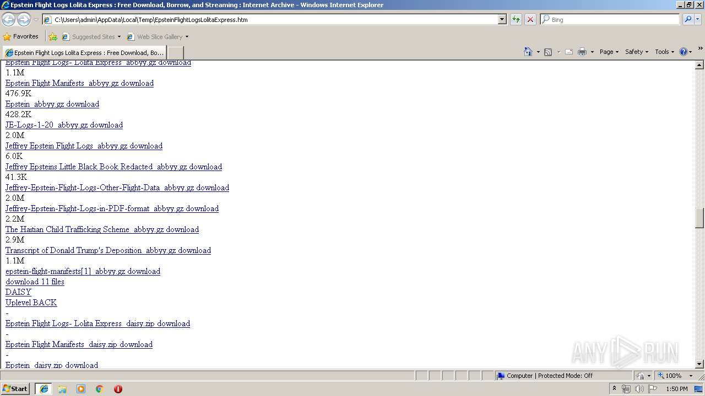Image resolution: width=705 pixels, height=396 pixels.
Task: Open Google Chrome from taskbar
Action: pyautogui.click(x=100, y=389)
